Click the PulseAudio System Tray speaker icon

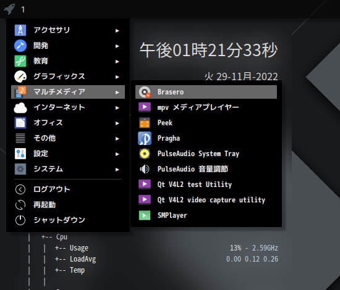pyautogui.click(x=145, y=154)
